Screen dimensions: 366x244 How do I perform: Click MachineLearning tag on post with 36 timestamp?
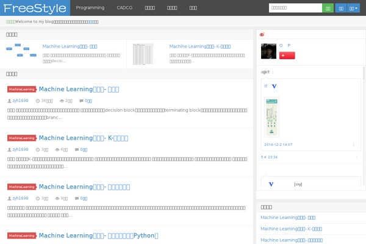point(22,89)
